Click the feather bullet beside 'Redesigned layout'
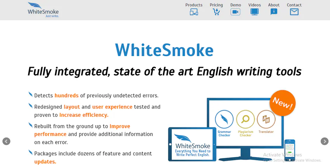Image resolution: width=330 pixels, height=165 pixels. tap(31, 106)
